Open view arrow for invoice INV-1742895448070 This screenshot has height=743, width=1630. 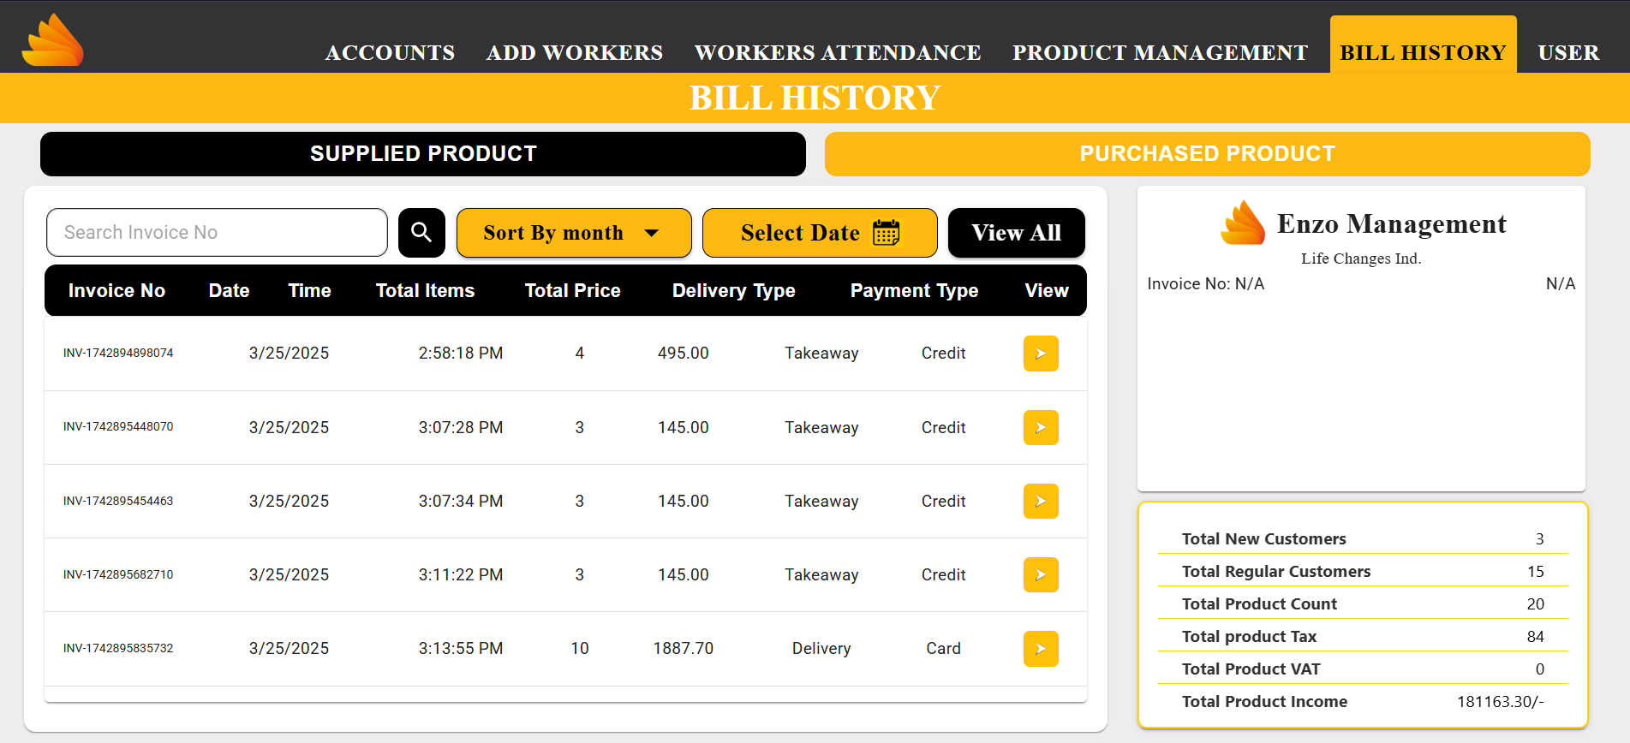[x=1040, y=427]
